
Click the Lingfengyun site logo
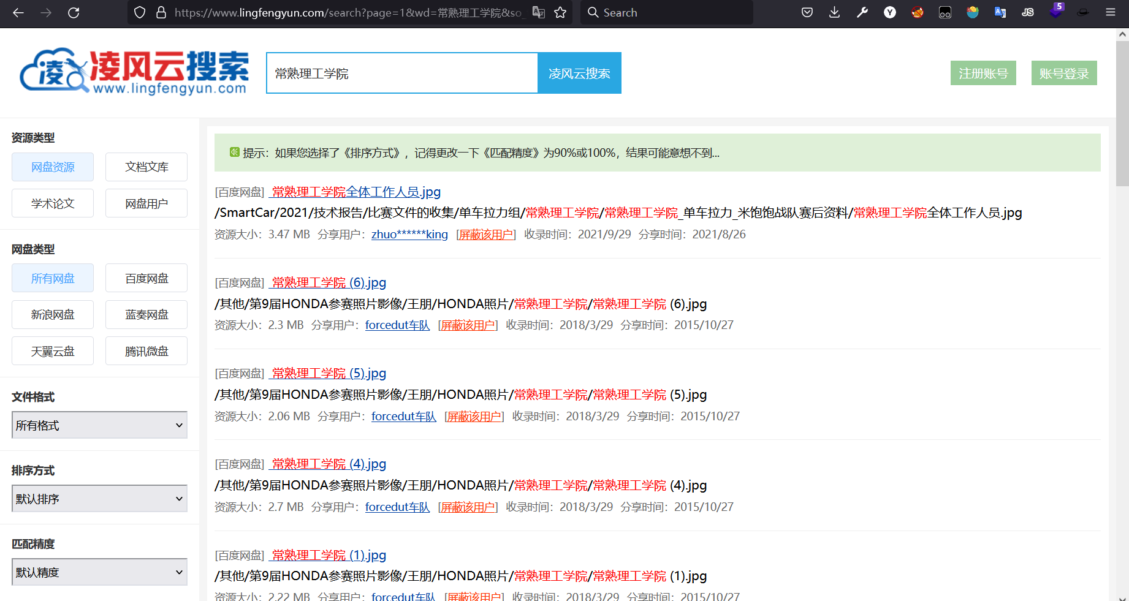pyautogui.click(x=134, y=72)
